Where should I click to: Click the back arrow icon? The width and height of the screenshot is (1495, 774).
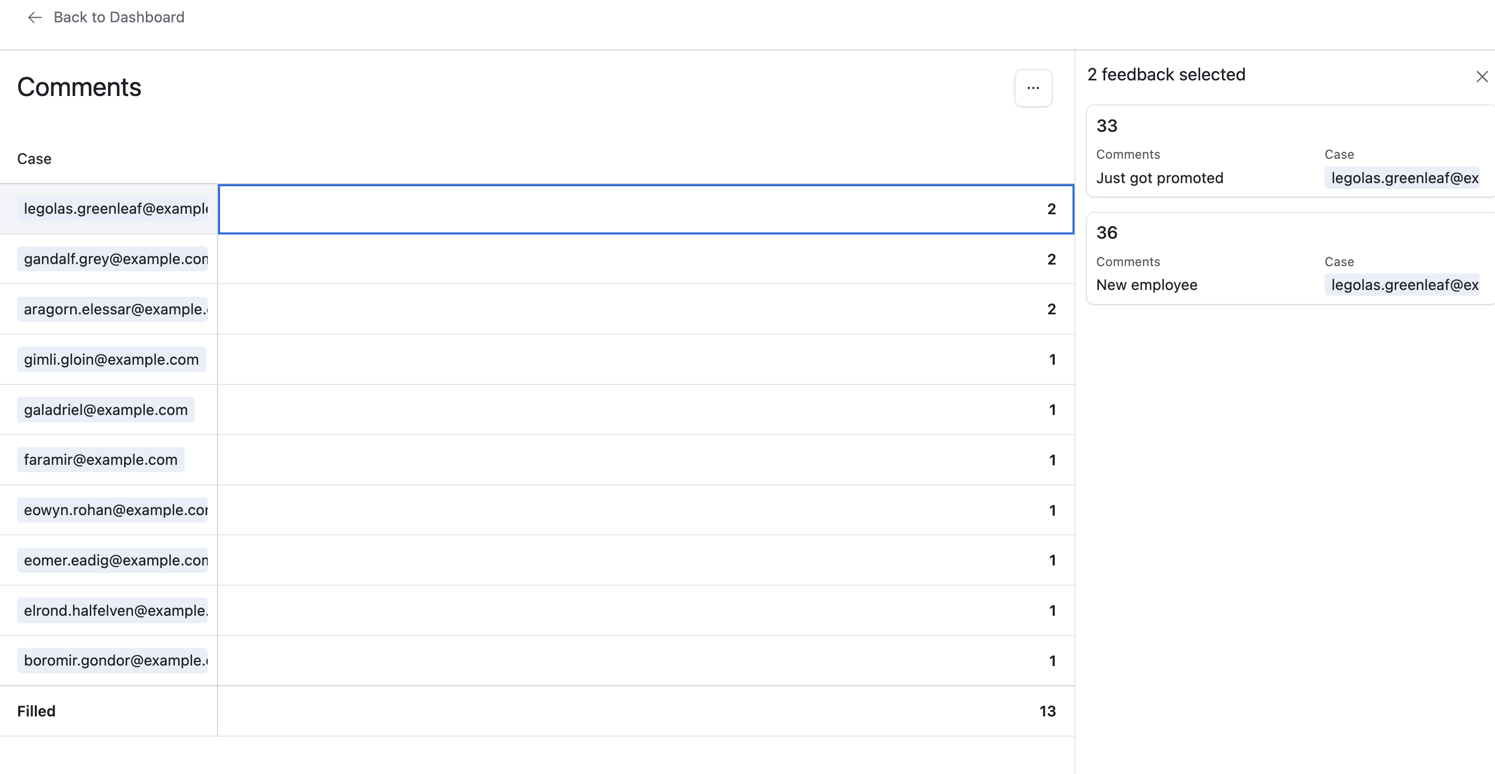[x=35, y=18]
